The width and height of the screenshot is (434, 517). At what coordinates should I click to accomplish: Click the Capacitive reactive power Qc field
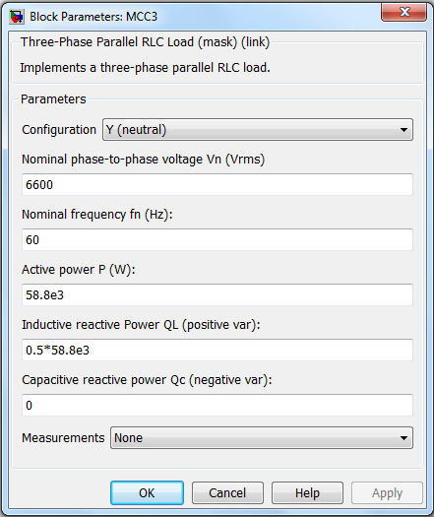217,405
